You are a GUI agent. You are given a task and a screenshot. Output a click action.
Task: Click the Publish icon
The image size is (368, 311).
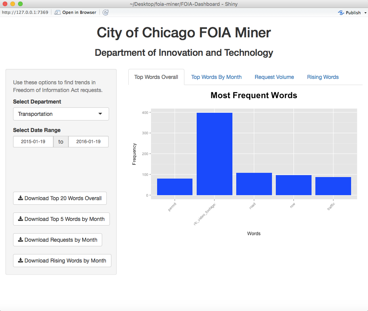click(341, 12)
